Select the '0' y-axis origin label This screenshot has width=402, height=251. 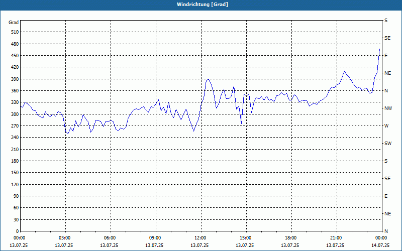pyautogui.click(x=17, y=231)
